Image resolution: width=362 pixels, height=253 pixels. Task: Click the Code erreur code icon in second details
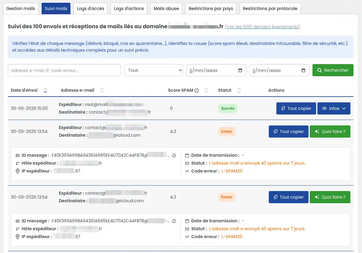coord(187,237)
